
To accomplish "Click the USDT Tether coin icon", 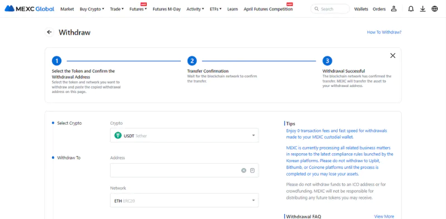I will click(118, 135).
